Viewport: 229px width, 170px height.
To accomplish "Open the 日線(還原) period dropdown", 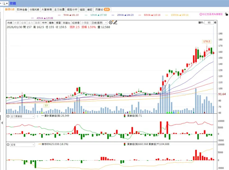I will tap(99, 23).
